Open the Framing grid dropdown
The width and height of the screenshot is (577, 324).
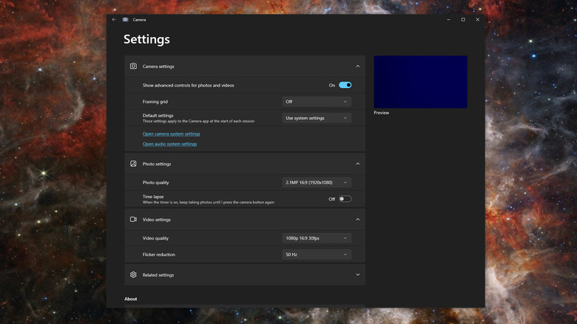(316, 101)
